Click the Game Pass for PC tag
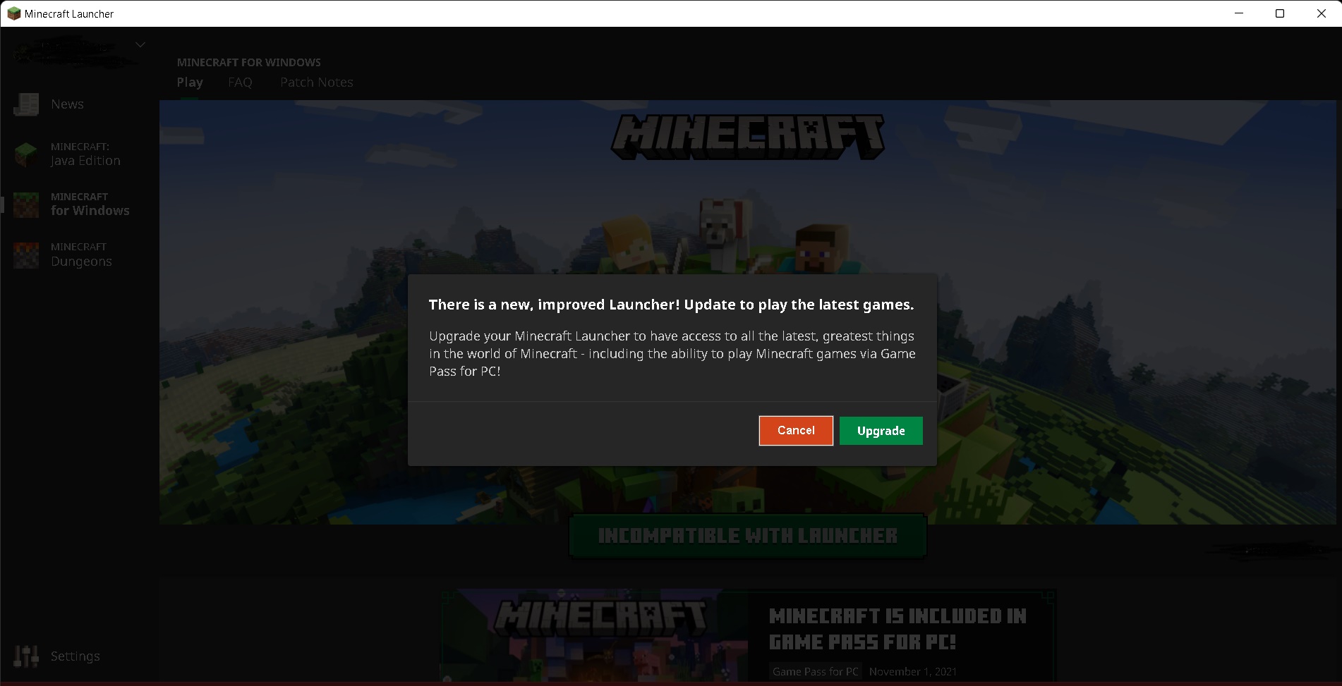 (816, 672)
